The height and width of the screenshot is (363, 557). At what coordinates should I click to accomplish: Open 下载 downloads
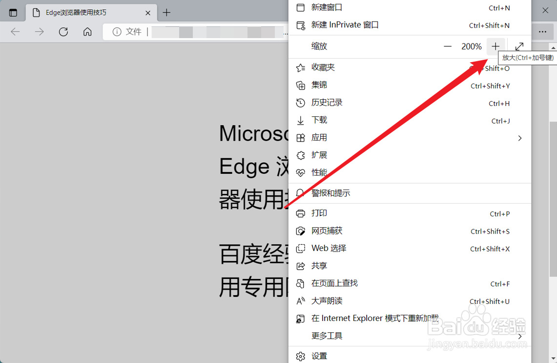coord(410,120)
